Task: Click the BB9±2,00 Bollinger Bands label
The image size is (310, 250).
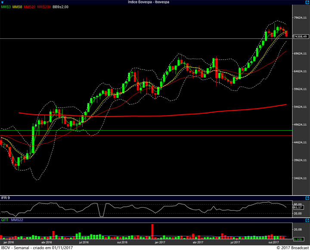Action: pos(60,7)
